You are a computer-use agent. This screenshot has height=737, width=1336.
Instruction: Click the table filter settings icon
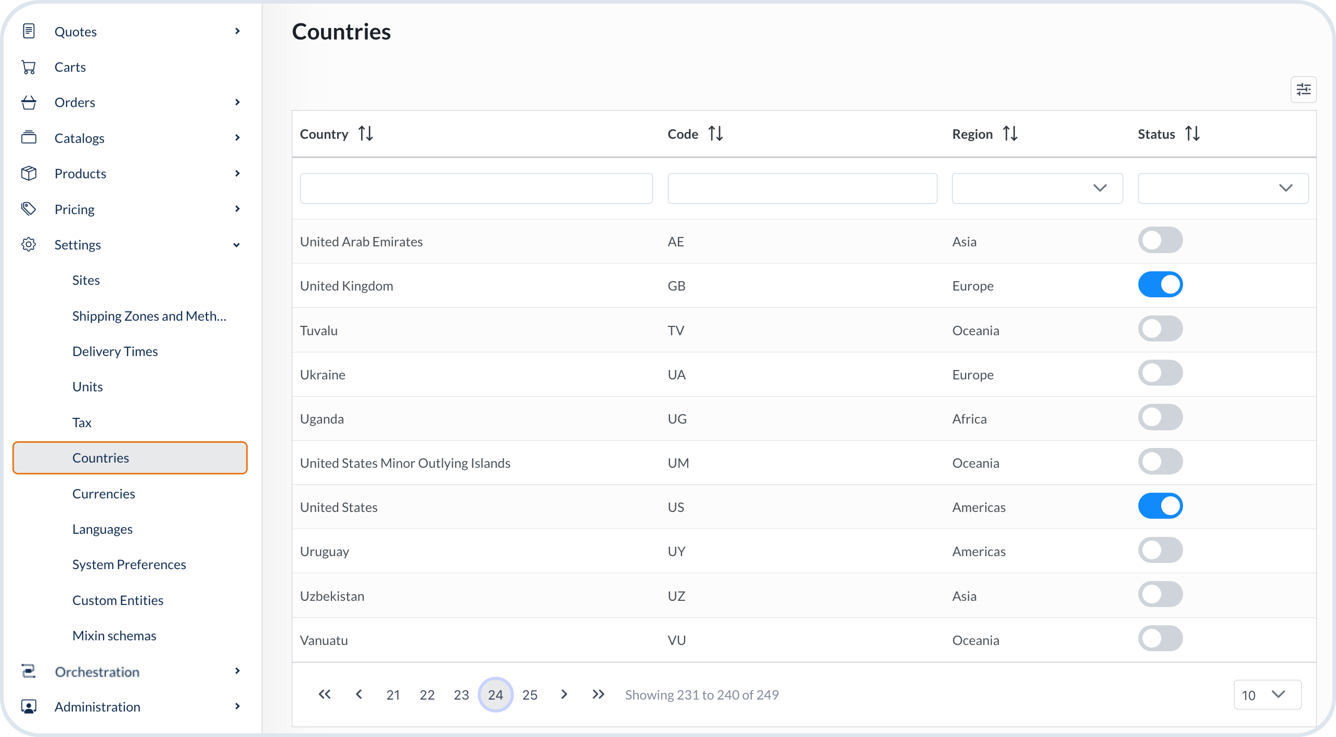1303,90
